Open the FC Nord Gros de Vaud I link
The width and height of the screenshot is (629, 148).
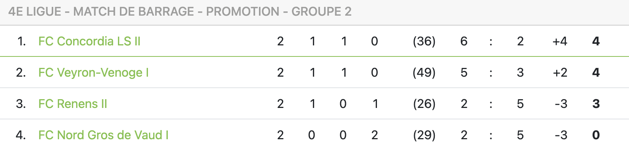[x=103, y=135]
